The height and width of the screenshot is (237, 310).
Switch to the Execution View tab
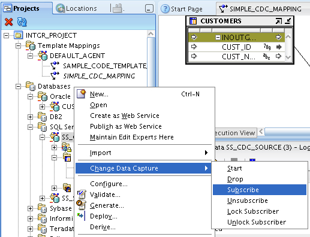point(235,133)
